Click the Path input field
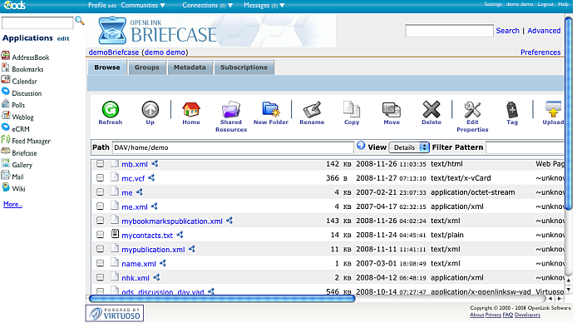 point(232,147)
